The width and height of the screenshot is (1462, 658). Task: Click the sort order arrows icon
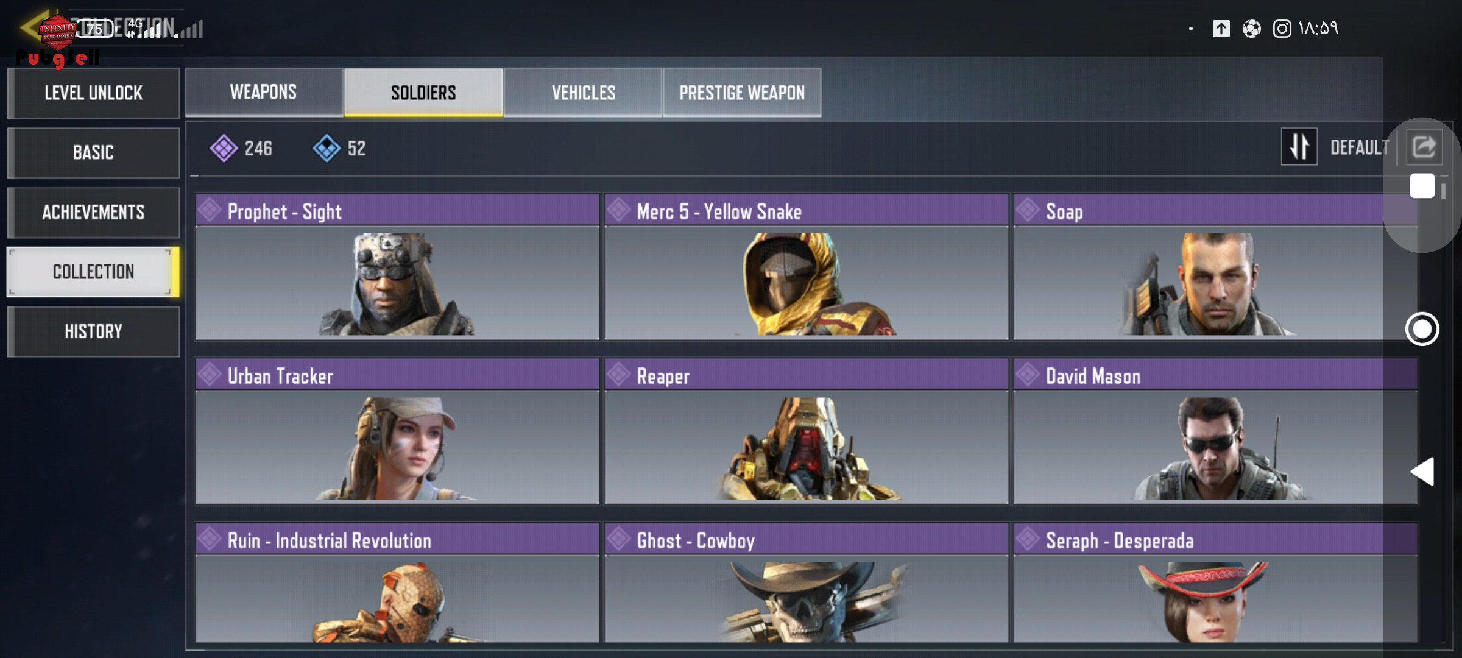pos(1299,147)
